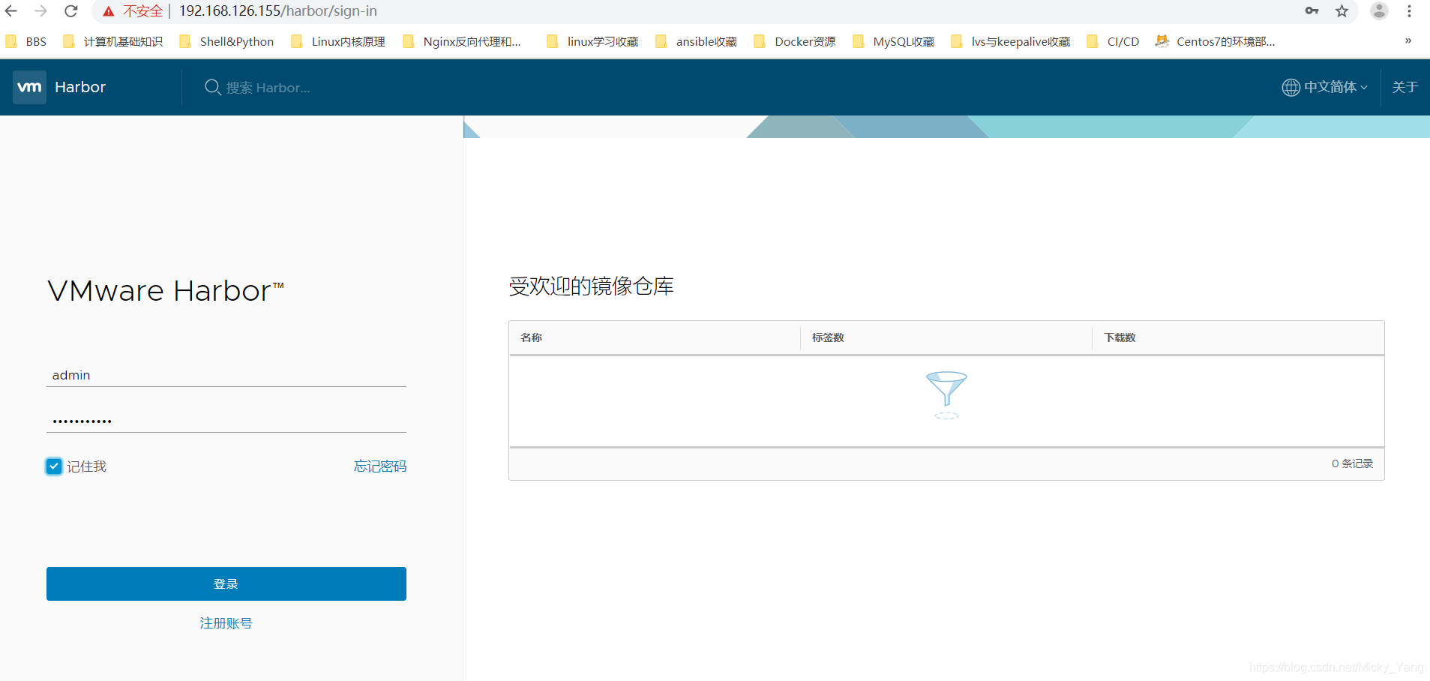Open the BBS bookmark folder

point(26,41)
